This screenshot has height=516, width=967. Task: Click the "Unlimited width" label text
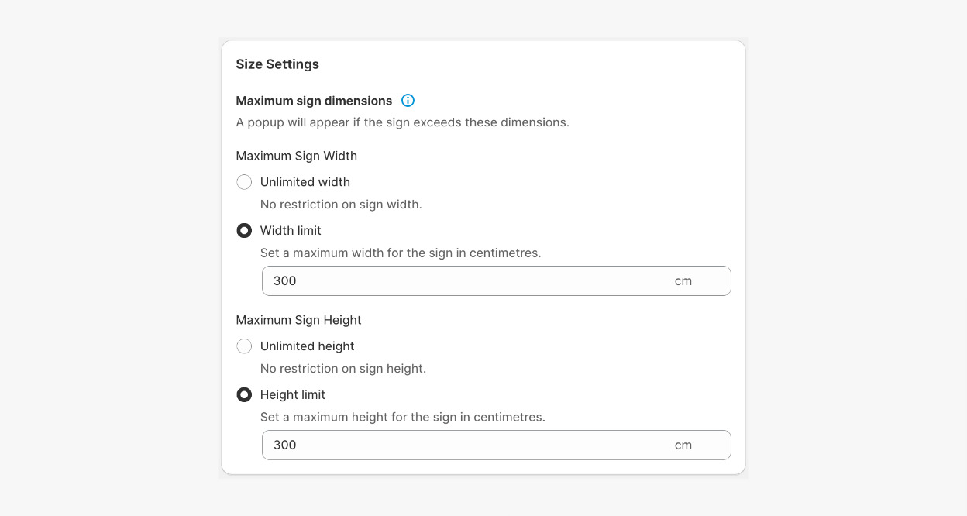pyautogui.click(x=305, y=182)
